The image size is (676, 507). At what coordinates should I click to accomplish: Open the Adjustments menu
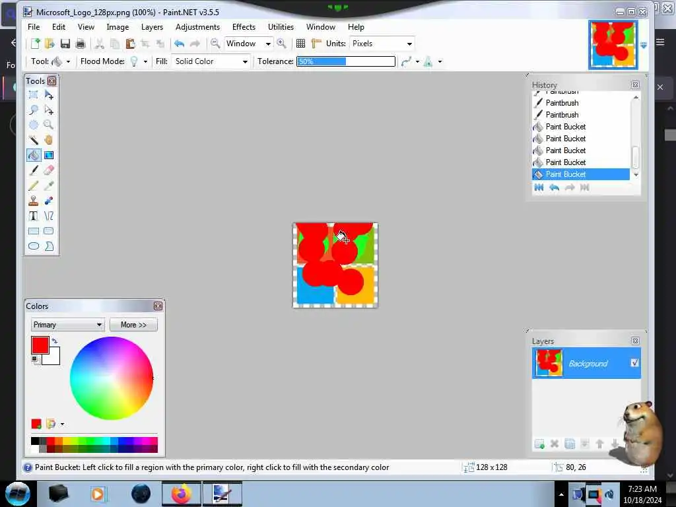coord(197,26)
